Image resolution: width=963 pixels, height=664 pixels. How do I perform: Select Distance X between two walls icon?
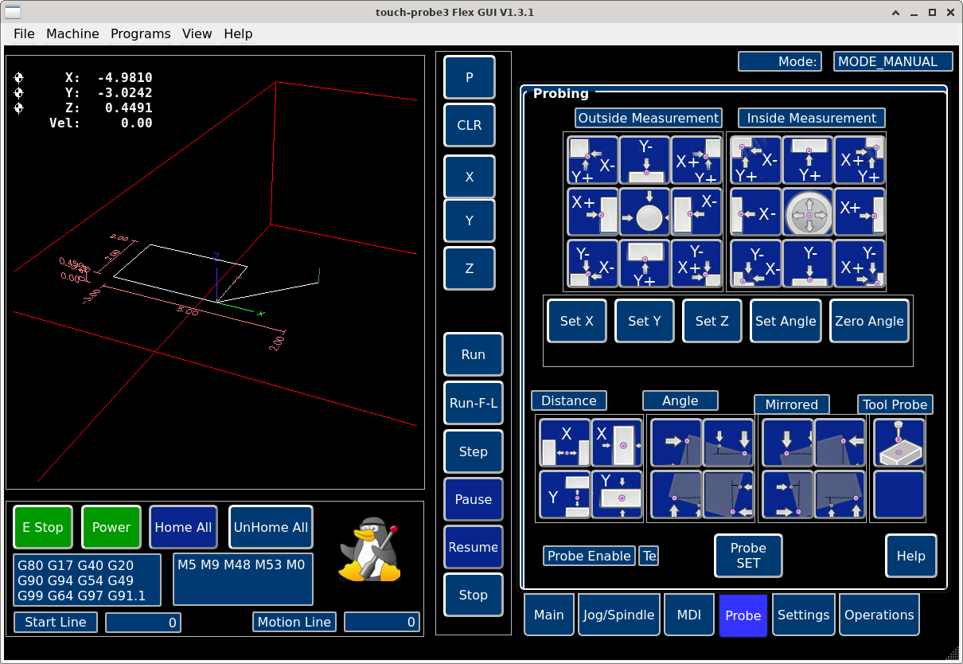564,443
